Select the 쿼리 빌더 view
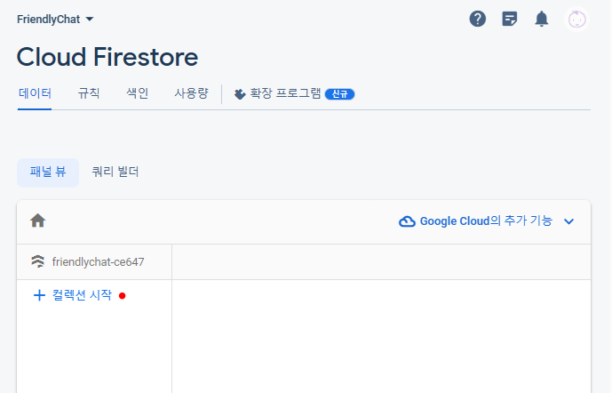The height and width of the screenshot is (393, 612). point(115,172)
